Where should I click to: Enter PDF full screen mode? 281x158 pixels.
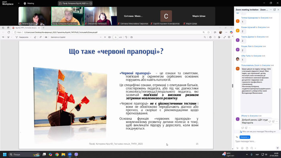(x=224, y=37)
